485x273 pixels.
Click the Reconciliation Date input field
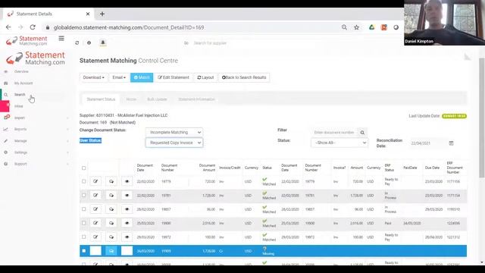pos(428,143)
